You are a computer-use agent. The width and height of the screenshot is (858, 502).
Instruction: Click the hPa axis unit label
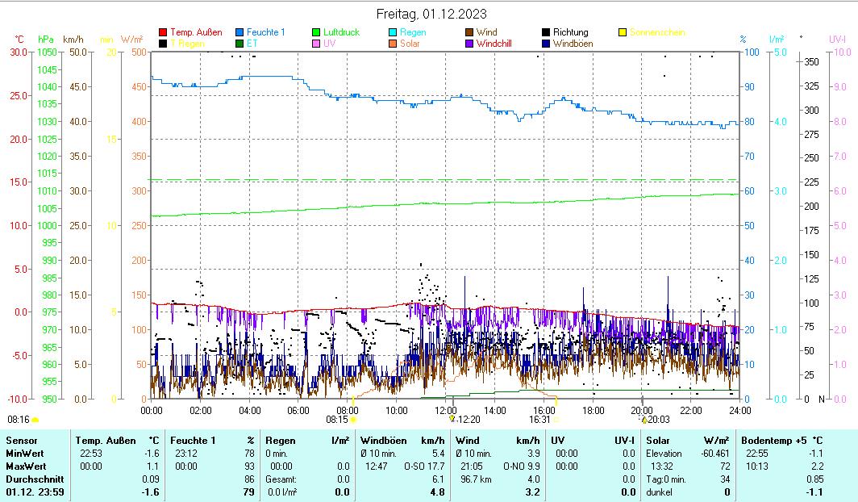[x=45, y=40]
